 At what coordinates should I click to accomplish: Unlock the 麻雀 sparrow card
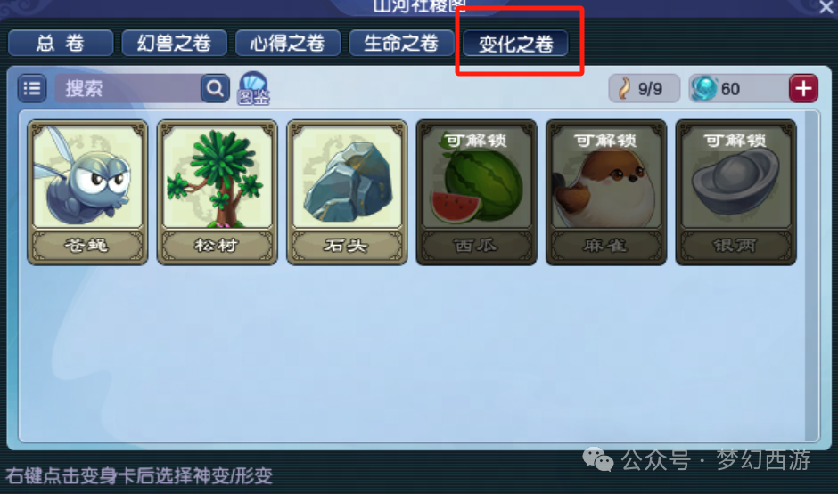tap(606, 192)
